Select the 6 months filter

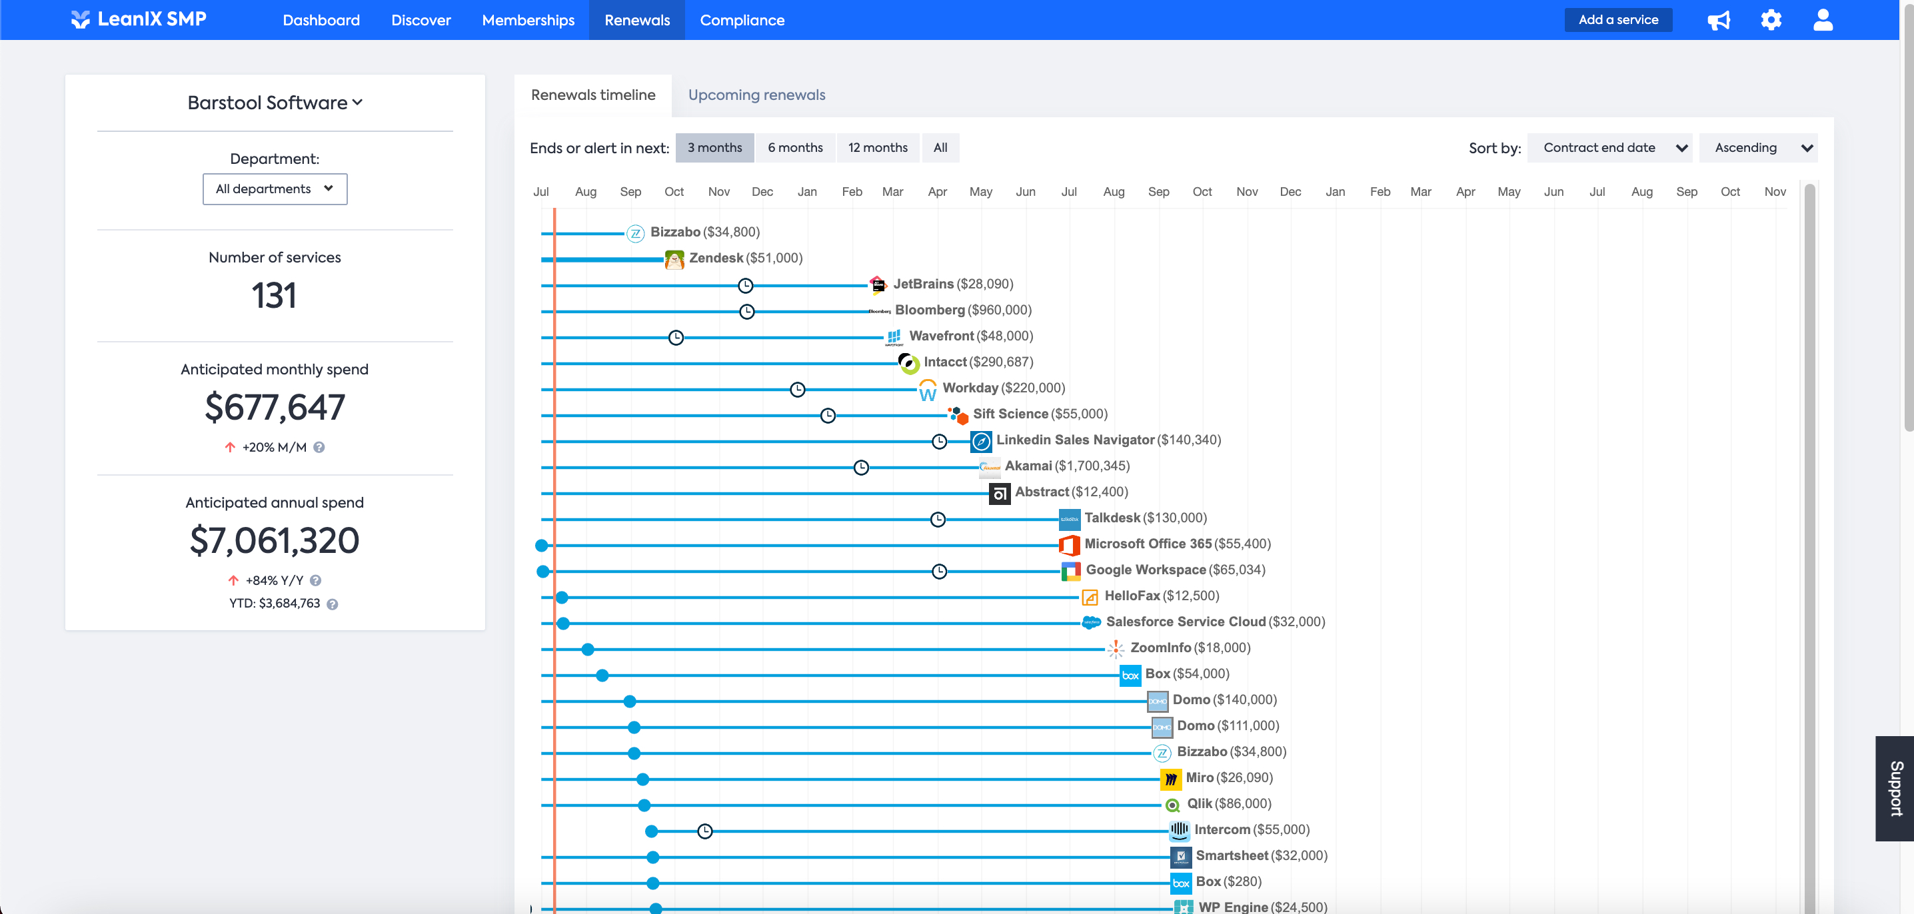pyautogui.click(x=795, y=148)
